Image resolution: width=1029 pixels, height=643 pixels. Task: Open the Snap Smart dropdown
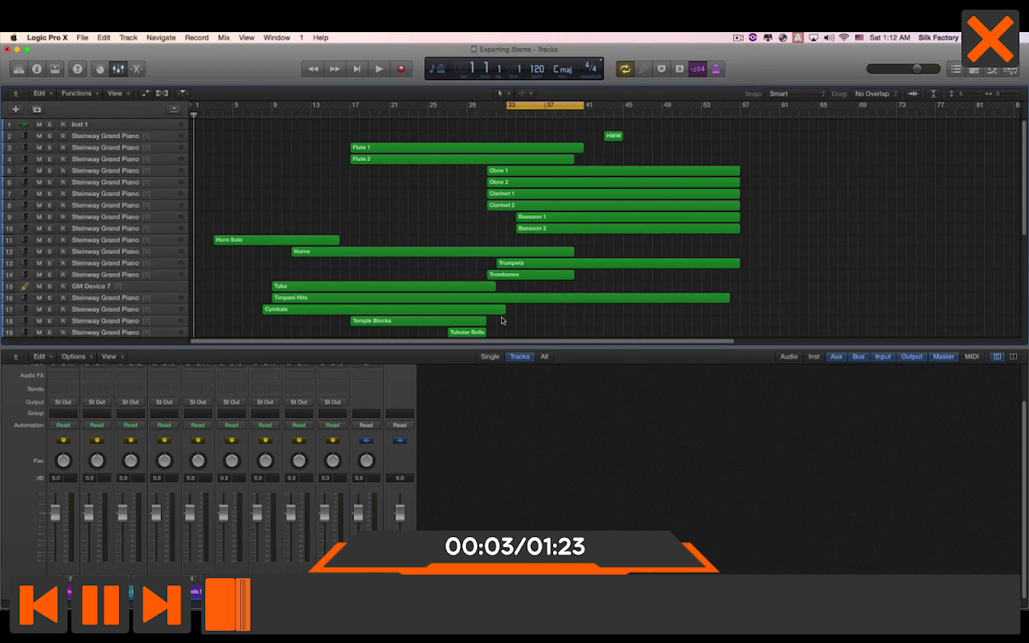[796, 94]
